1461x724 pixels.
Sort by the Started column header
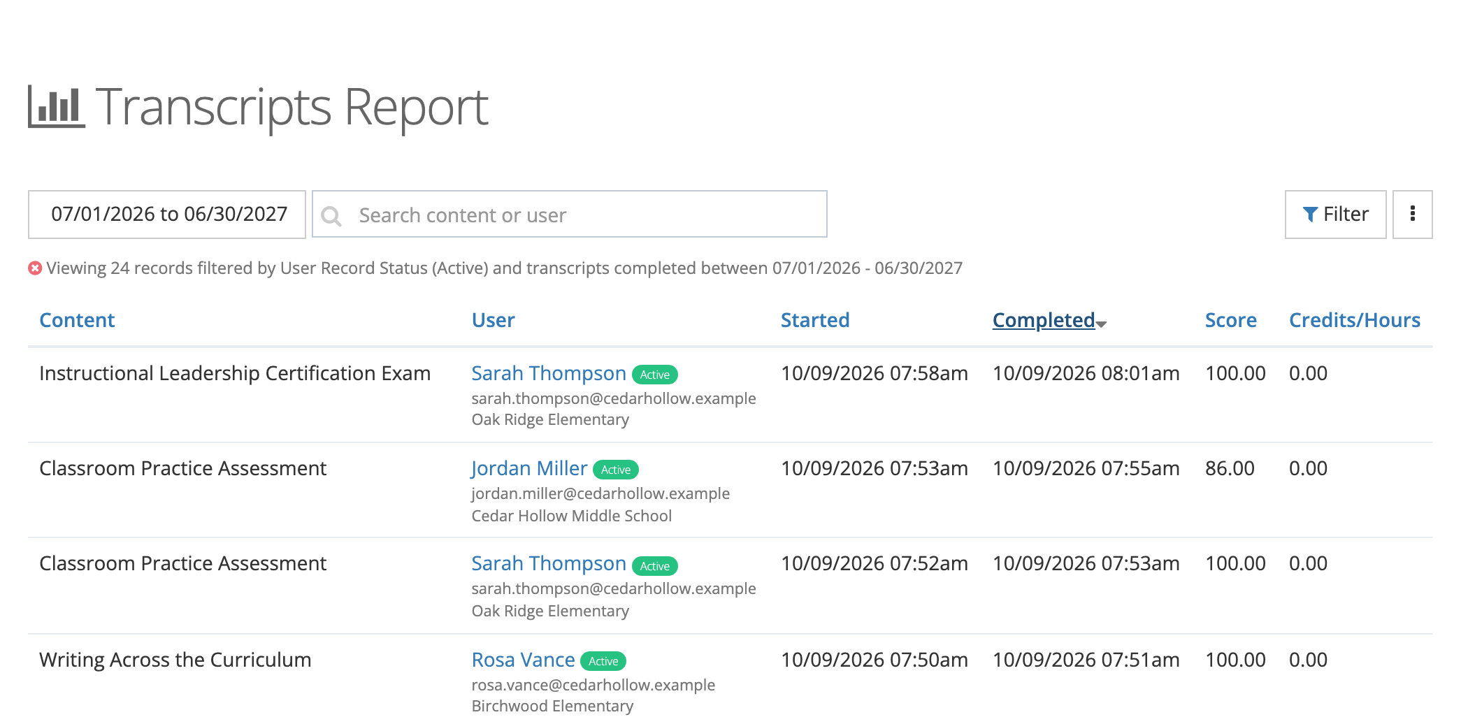click(815, 320)
